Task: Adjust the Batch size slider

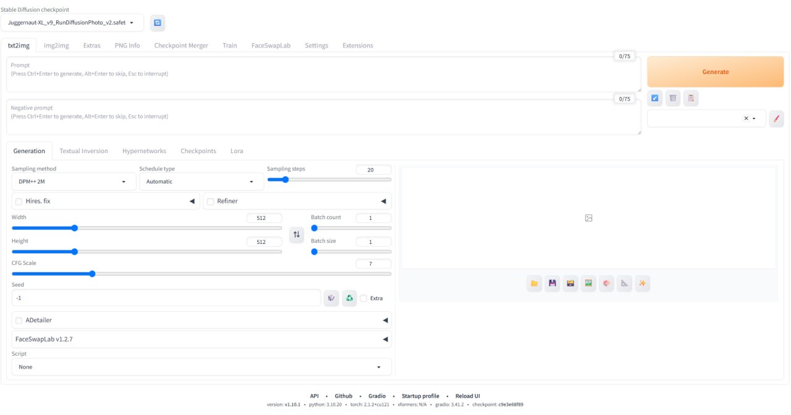Action: [x=351, y=251]
